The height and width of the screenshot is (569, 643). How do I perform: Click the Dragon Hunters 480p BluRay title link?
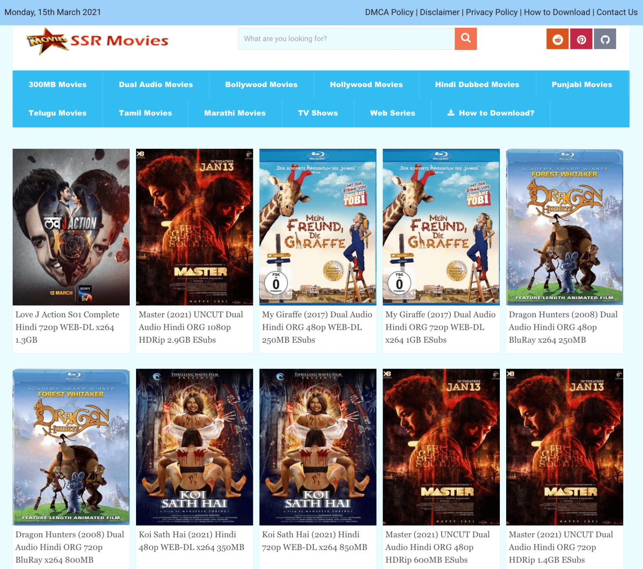point(563,327)
